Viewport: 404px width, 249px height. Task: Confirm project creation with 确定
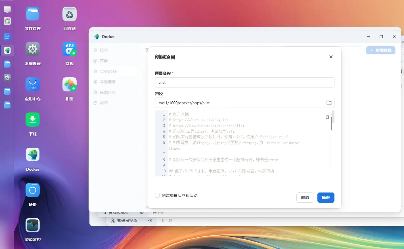pyautogui.click(x=326, y=198)
